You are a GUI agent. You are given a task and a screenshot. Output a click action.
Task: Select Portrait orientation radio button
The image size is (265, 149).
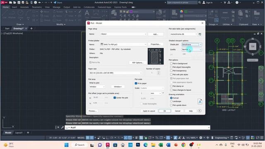tap(171, 98)
